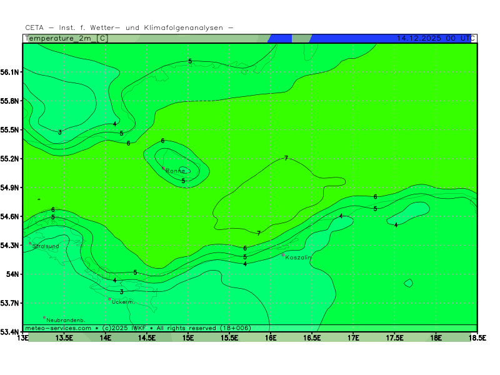Select the 15E longitude axis label
The height and width of the screenshot is (375, 500).
coord(188,338)
